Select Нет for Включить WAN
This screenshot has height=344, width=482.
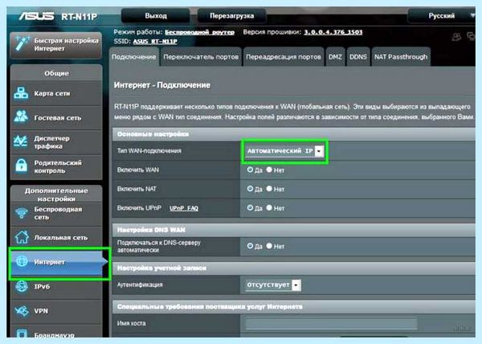pos(269,170)
